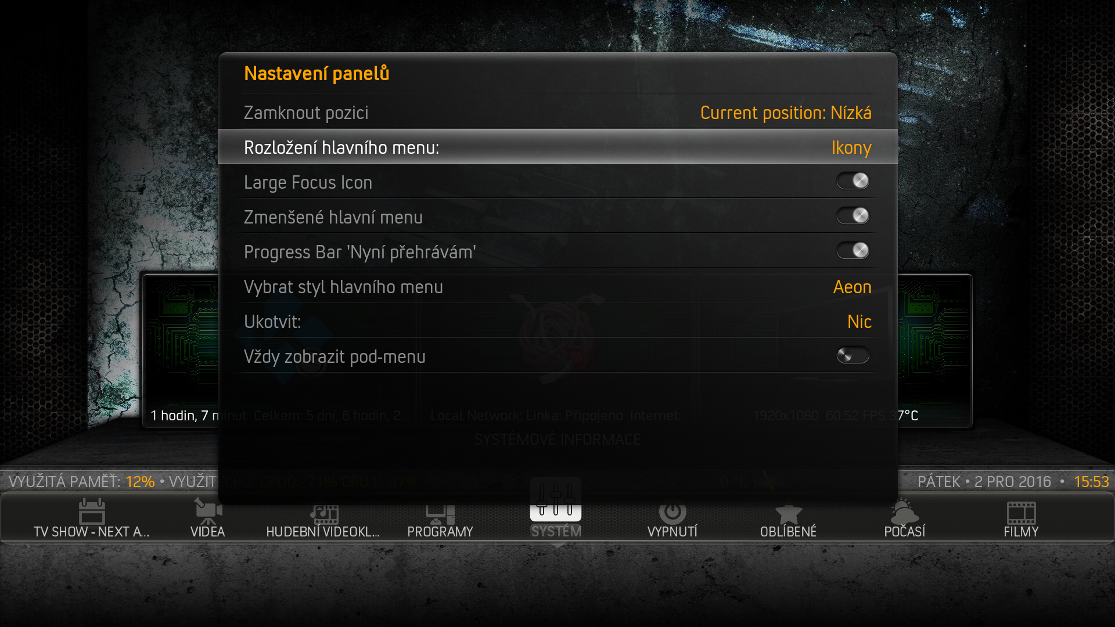Change main menu style value Aeon
1115x627 pixels.
tap(852, 287)
